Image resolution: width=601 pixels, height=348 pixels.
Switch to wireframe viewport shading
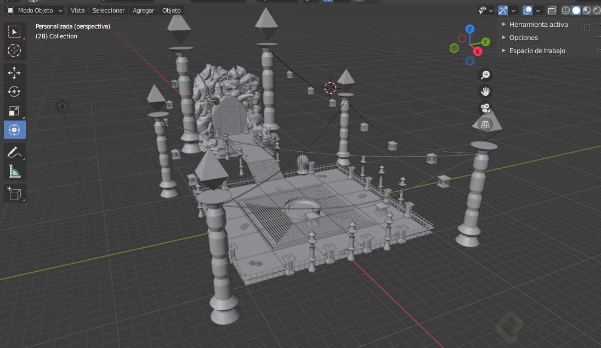566,10
